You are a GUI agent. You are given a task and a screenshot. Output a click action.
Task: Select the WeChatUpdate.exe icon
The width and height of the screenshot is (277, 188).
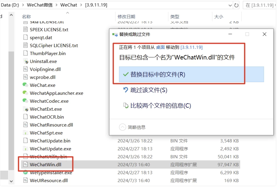pos(25,149)
